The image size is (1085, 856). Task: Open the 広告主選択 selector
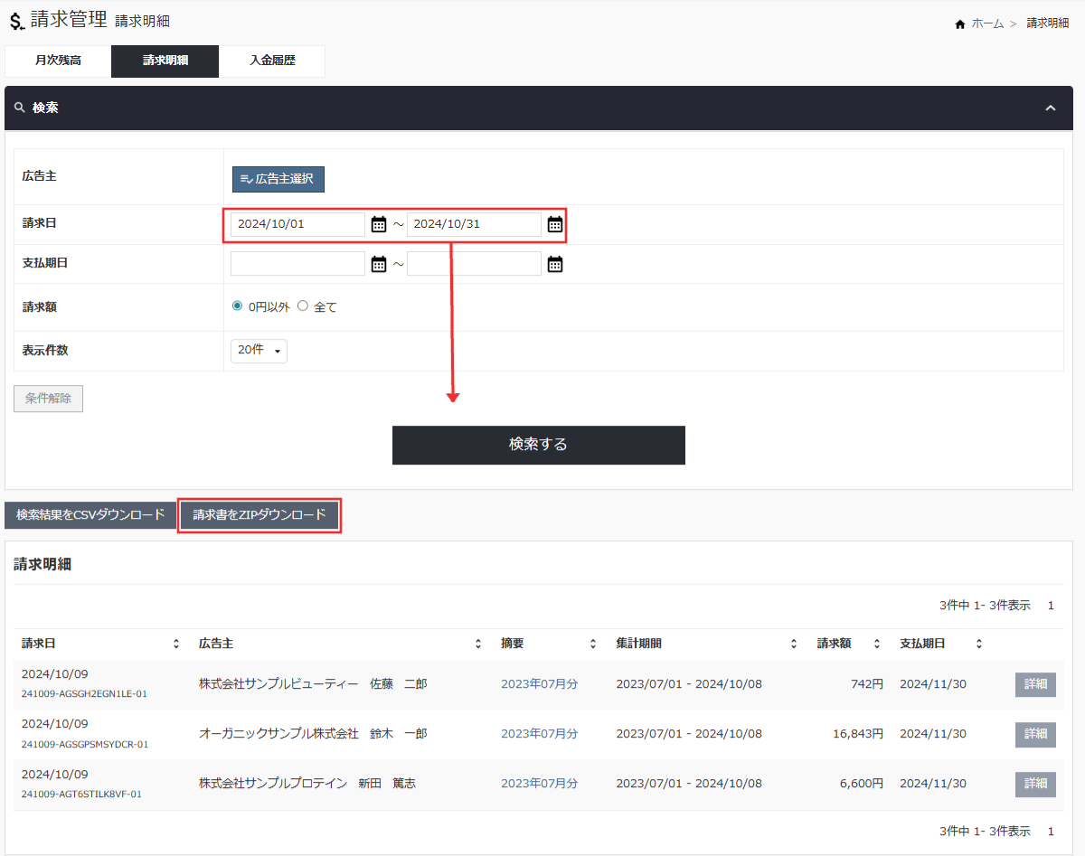coord(278,179)
